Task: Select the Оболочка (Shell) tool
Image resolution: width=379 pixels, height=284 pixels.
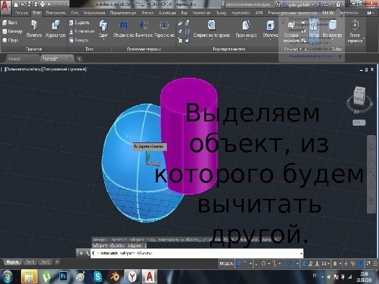Action: pos(270,29)
